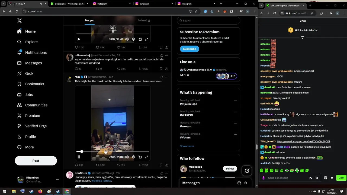Seek on the rain video progress bar

[x=113, y=152]
